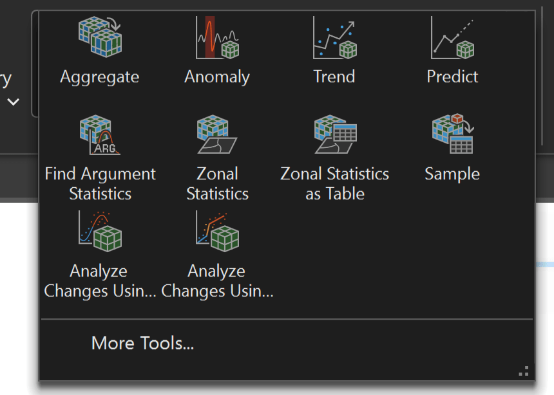Screen dimensions: 554x395
Task: Click the Analyze Changes icon with angled line
Action: (x=217, y=231)
